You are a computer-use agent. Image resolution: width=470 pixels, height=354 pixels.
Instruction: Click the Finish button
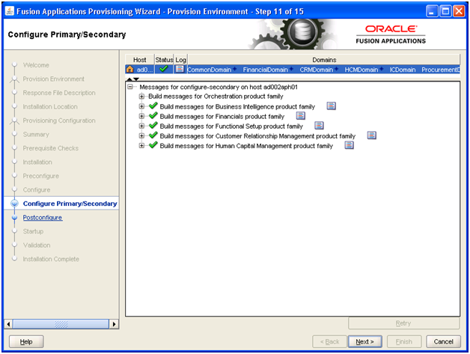click(404, 341)
